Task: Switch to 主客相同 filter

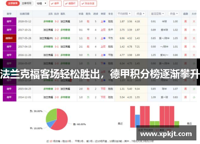Action: pyautogui.click(x=26, y=3)
